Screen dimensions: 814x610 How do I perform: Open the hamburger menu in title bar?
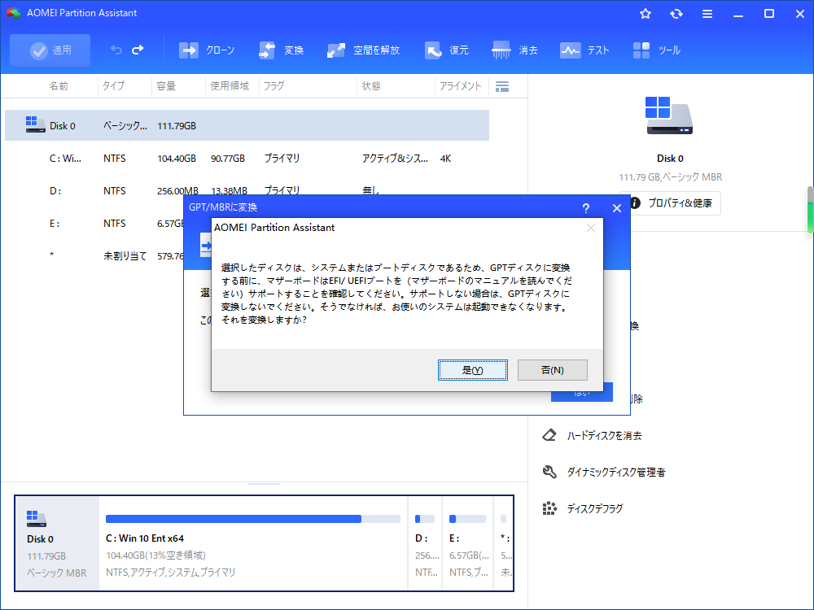pyautogui.click(x=707, y=14)
